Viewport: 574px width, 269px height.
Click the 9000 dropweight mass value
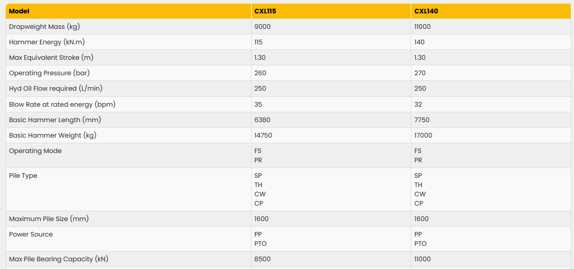262,26
